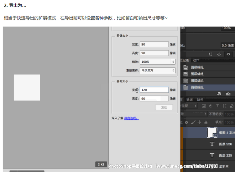The image size is (235, 172).
Task: Click the canvas size 高度 field showing 90
Action: click(154, 99)
